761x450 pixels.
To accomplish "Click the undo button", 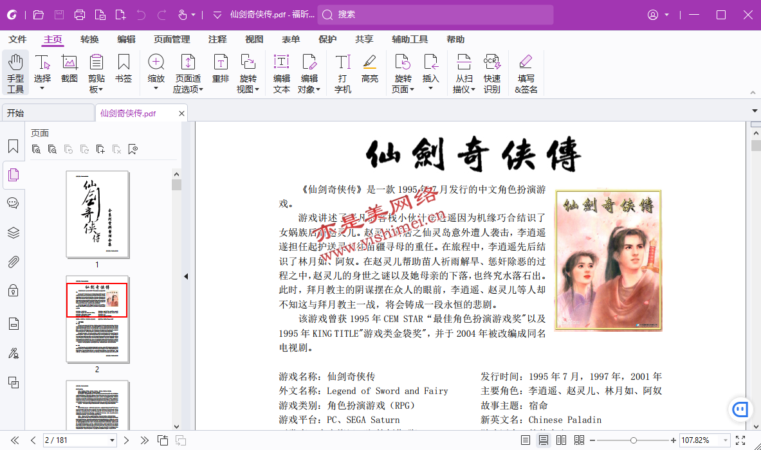I will tap(141, 15).
